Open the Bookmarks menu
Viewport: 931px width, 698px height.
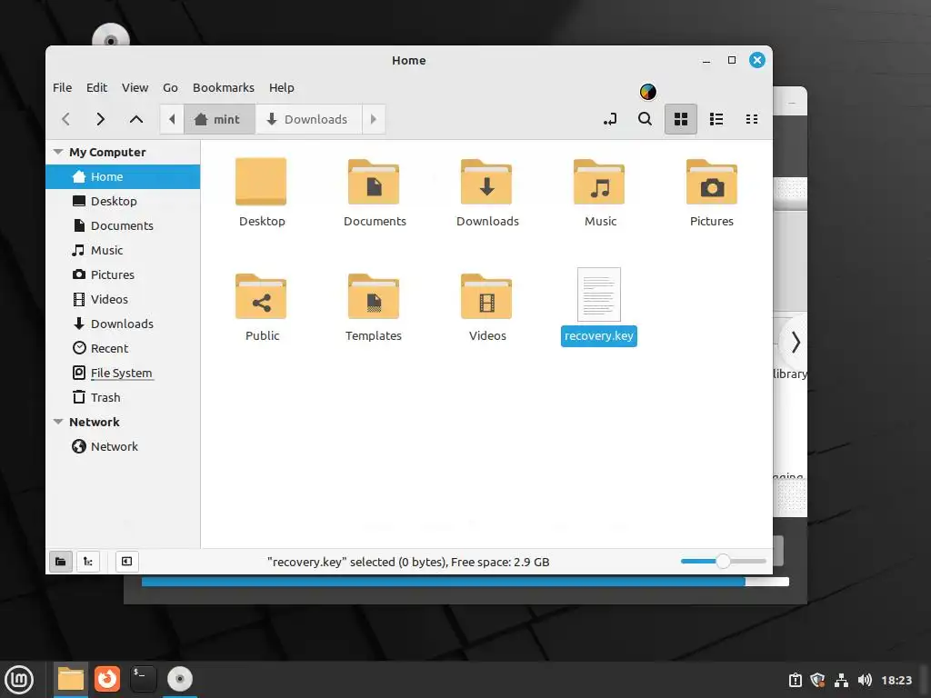(x=224, y=88)
